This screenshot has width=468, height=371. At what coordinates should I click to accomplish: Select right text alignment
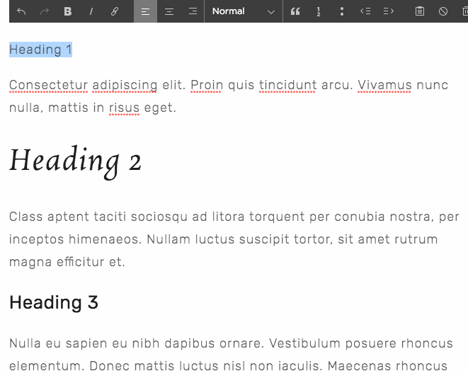[x=193, y=11]
